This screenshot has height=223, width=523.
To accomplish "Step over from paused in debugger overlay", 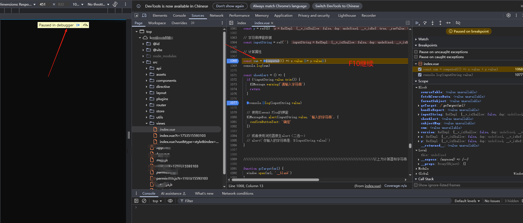I will tap(85, 25).
